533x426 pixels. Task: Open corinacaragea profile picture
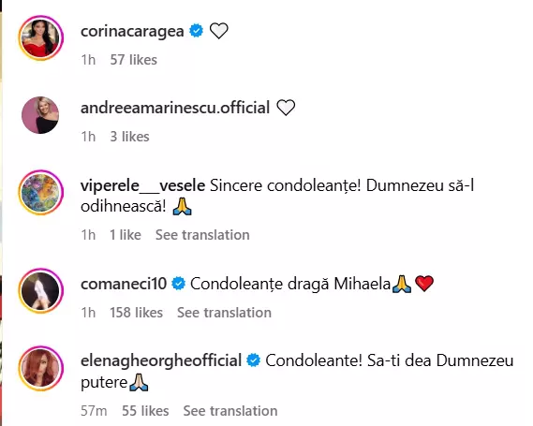(x=41, y=37)
